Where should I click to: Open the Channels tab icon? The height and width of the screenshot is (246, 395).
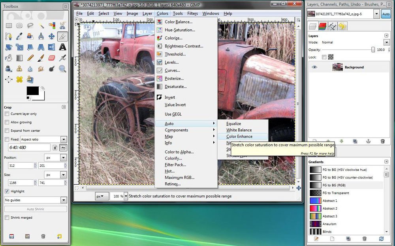pos(322,26)
